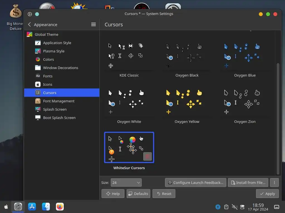Switch to System Settings in taskbar
This screenshot has width=285, height=213.
pos(18,207)
